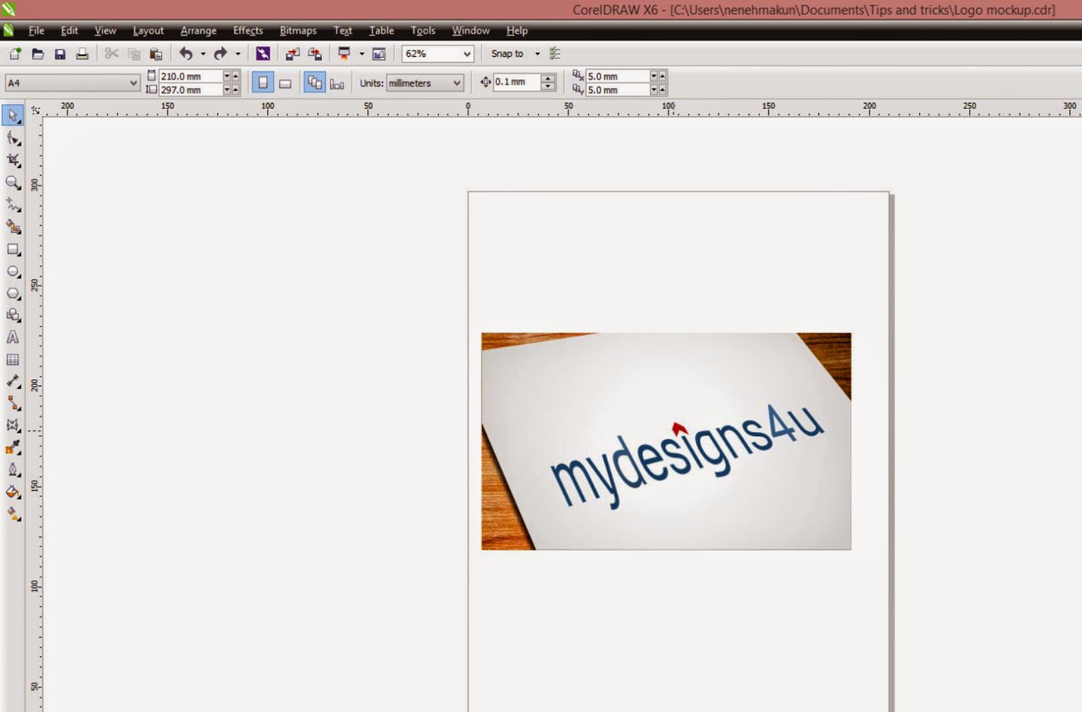Toggle portrait page orientation
1082x712 pixels.
click(264, 82)
